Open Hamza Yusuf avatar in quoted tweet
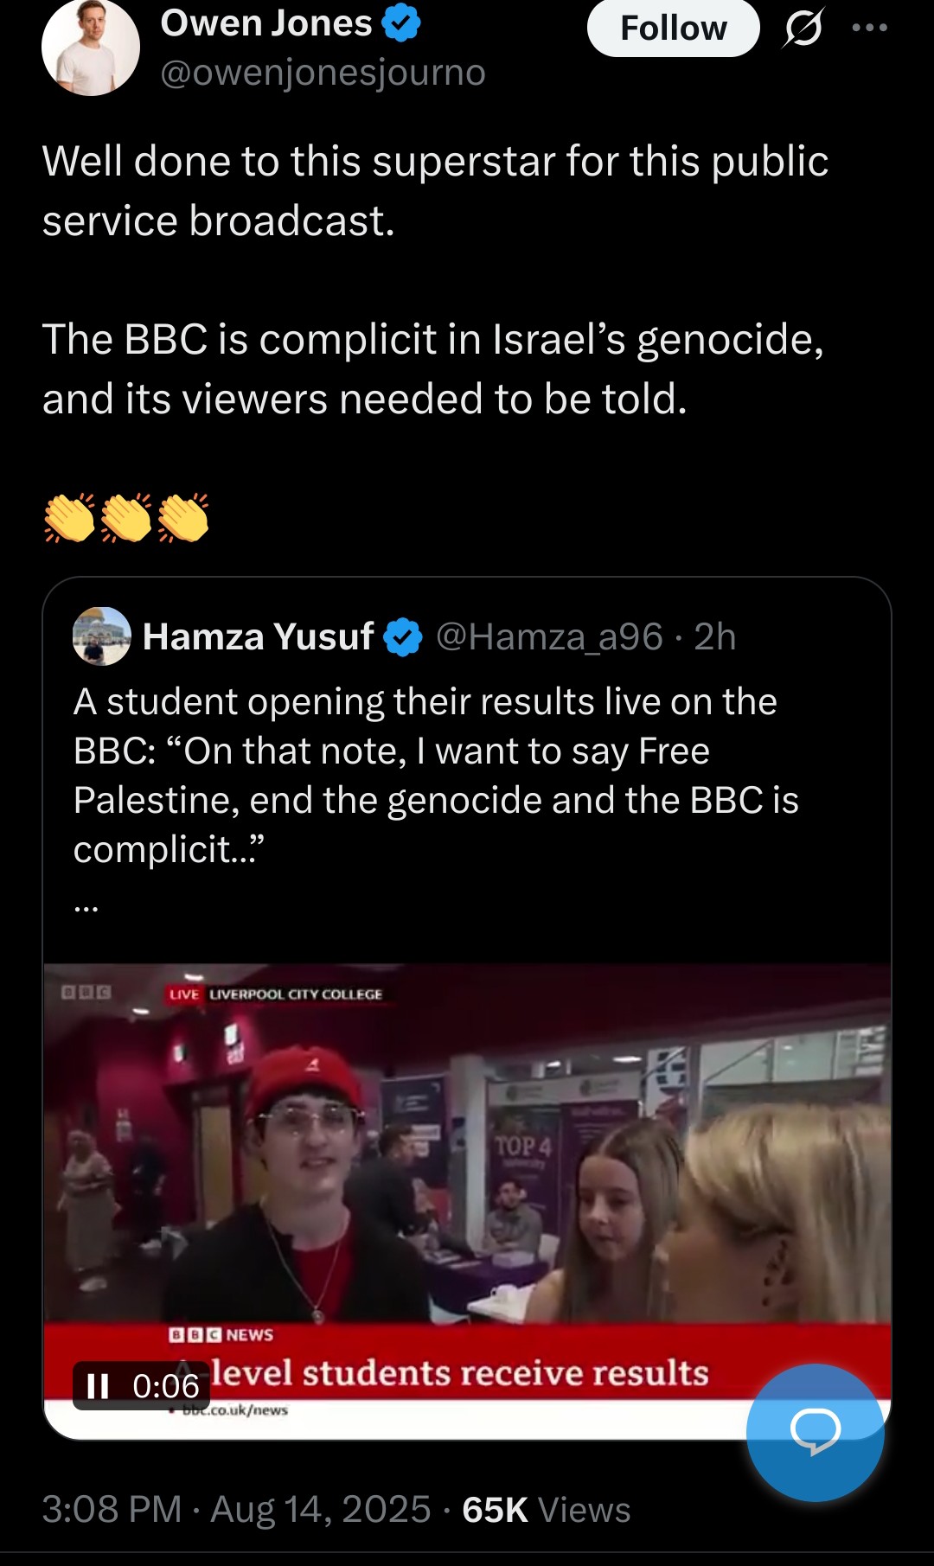Viewport: 934px width, 1566px height. (102, 636)
